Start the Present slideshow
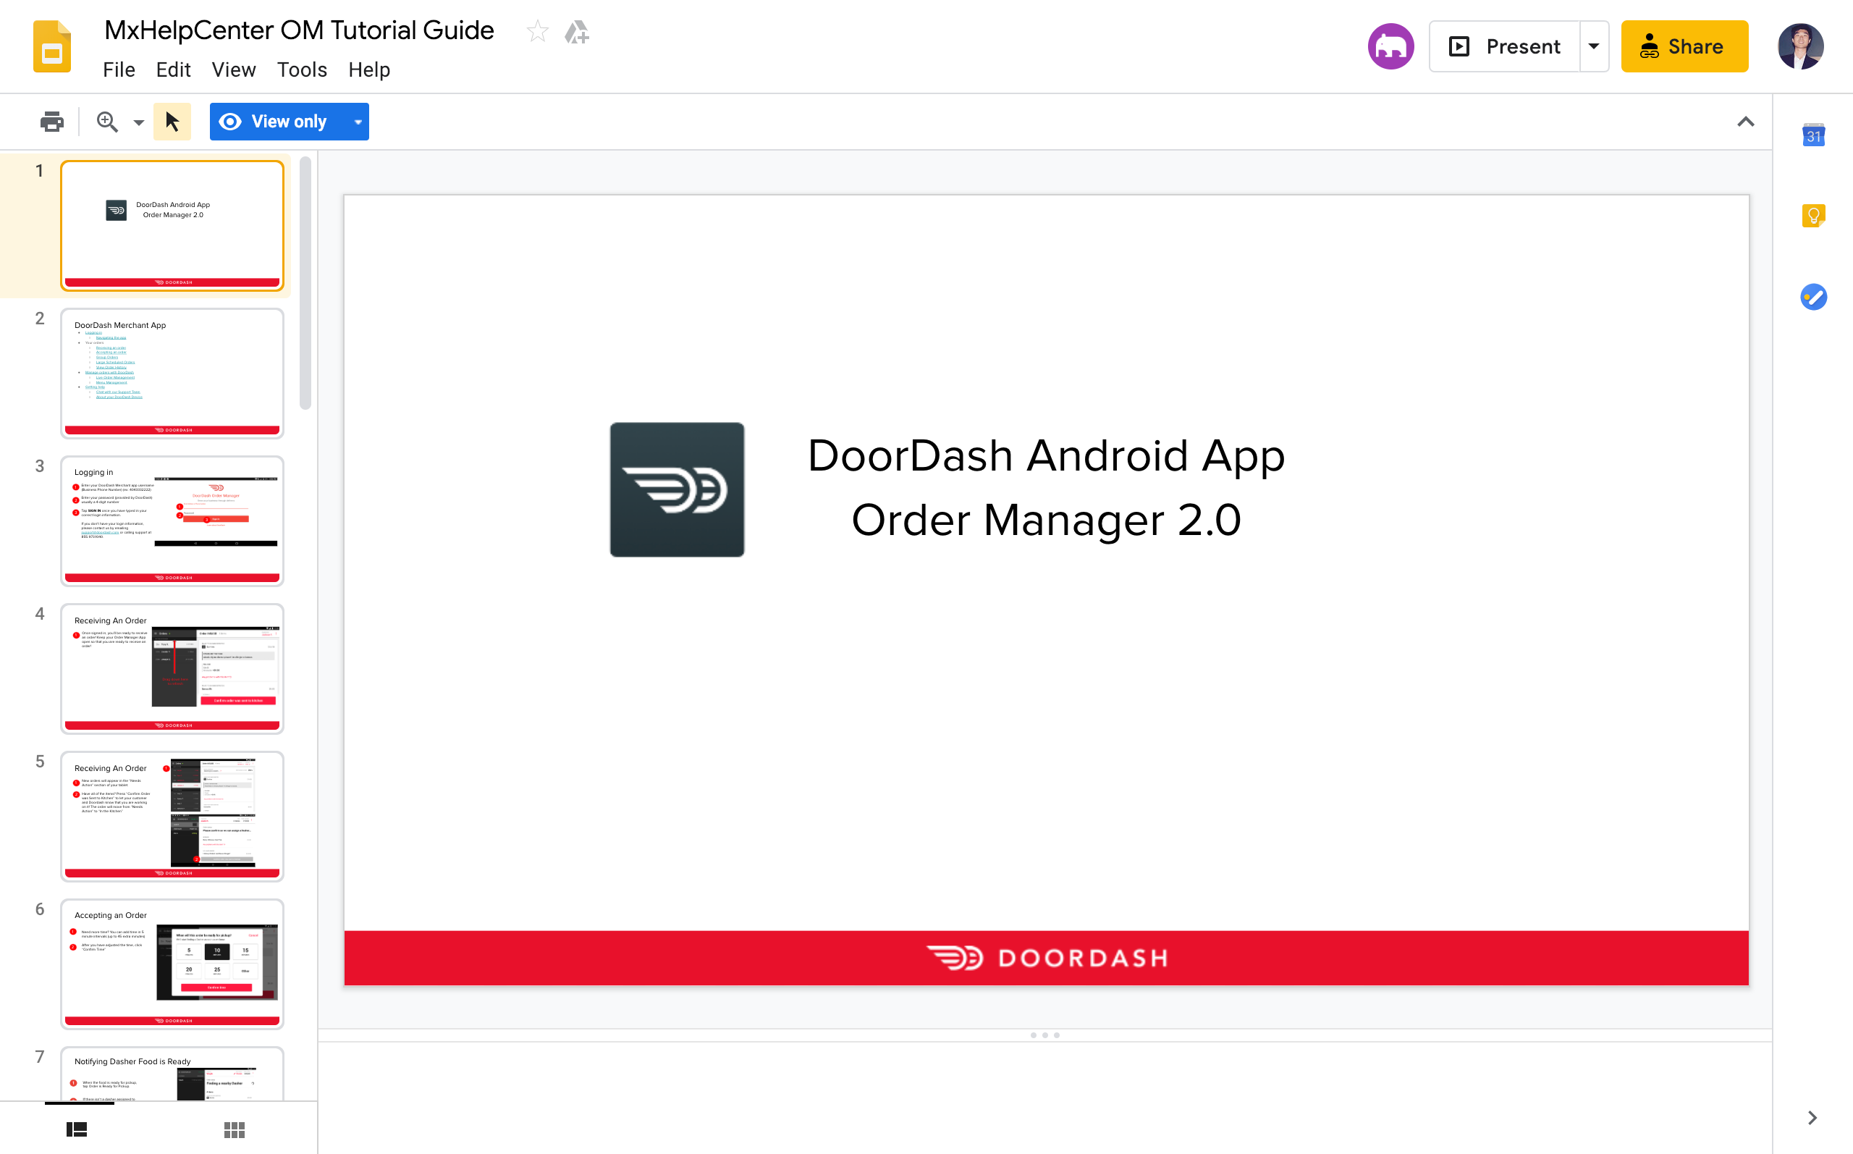Screen dimensions: 1853x1154 click(1504, 46)
